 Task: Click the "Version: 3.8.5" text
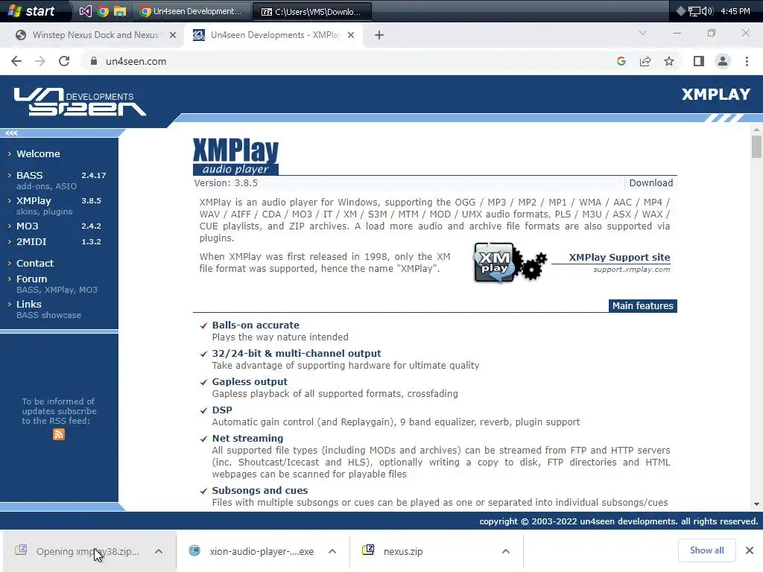[226, 183]
